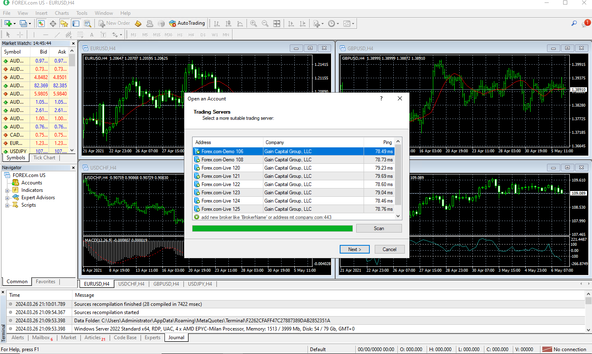Screen dimensions: 592x354
Task: Select the Candlesticks chart type icon
Action: pyautogui.click(x=228, y=23)
